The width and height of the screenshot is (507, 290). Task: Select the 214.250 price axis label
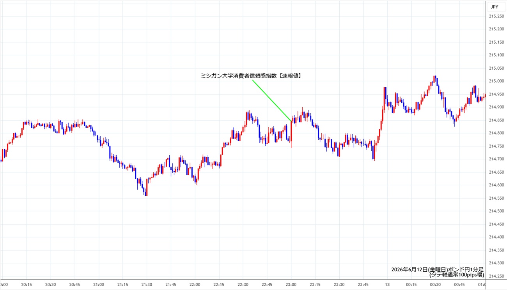click(496, 276)
